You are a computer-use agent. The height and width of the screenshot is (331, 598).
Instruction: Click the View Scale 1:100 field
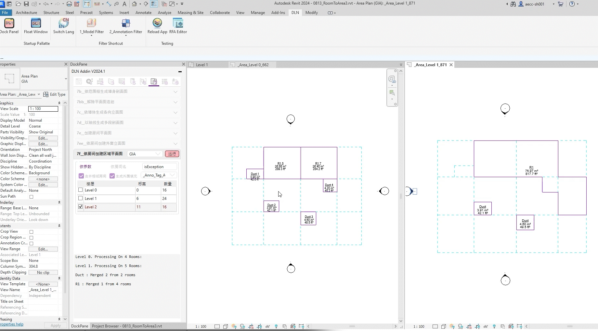[43, 109]
